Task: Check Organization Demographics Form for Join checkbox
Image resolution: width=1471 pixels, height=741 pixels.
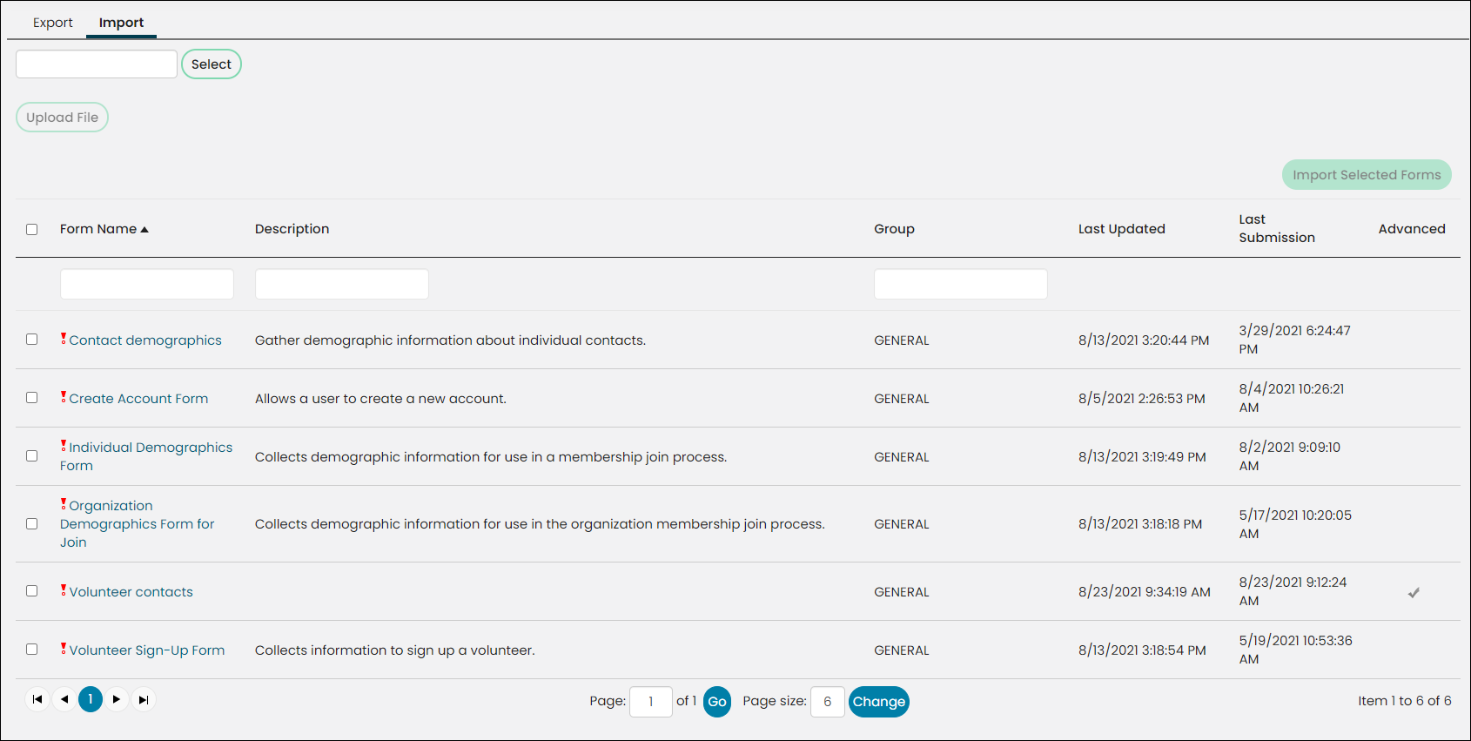Action: 32,523
